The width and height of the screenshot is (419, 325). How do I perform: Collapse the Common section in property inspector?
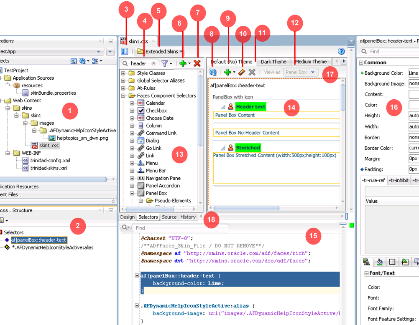(361, 63)
